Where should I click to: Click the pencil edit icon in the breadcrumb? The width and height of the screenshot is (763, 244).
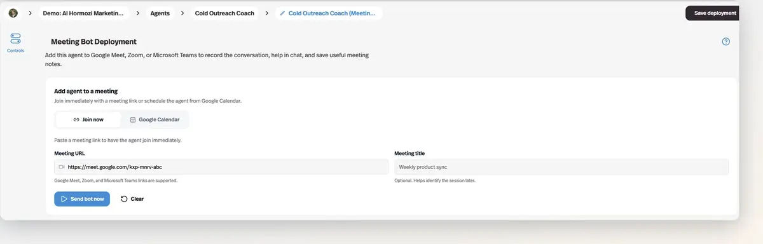pos(282,13)
